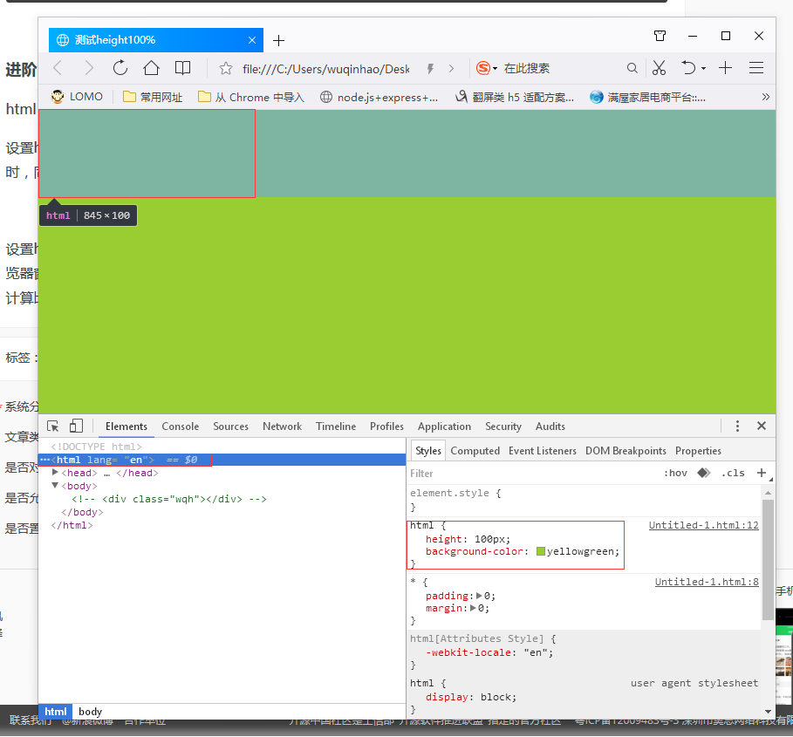Expand the head node in DOM tree
The width and height of the screenshot is (793, 737).
(x=56, y=473)
